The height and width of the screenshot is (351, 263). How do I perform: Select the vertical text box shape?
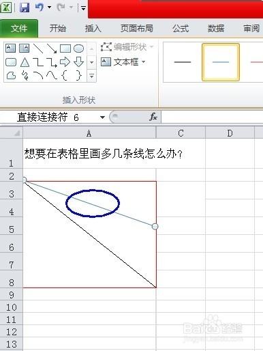coord(24,48)
